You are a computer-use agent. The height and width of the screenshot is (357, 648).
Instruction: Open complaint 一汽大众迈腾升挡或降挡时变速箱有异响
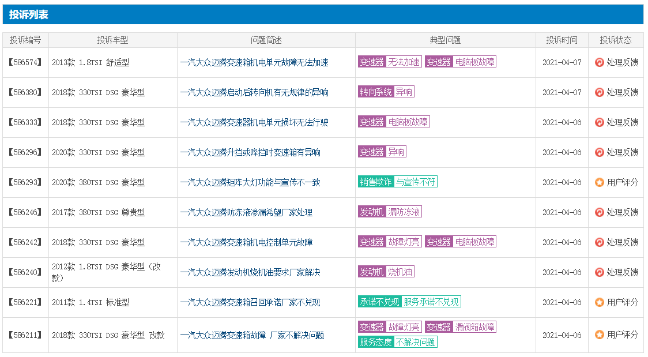[x=250, y=152]
